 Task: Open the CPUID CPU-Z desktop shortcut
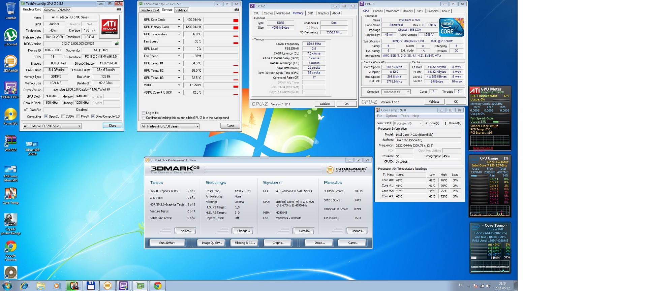11,90
